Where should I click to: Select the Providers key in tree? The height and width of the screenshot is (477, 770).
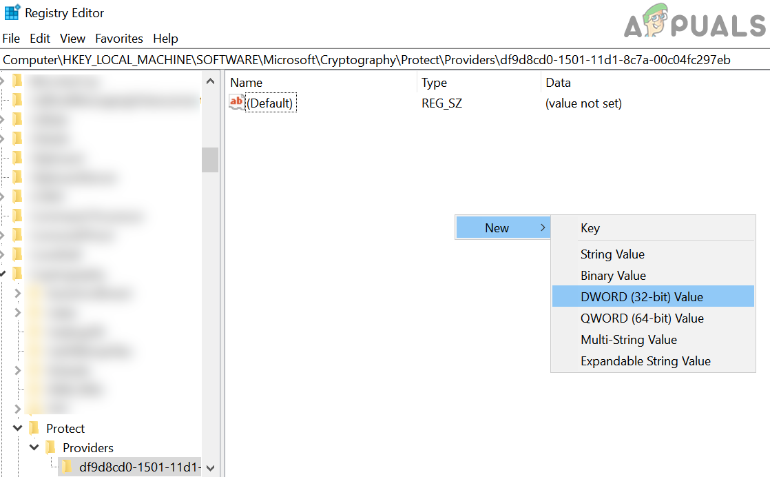click(x=88, y=447)
